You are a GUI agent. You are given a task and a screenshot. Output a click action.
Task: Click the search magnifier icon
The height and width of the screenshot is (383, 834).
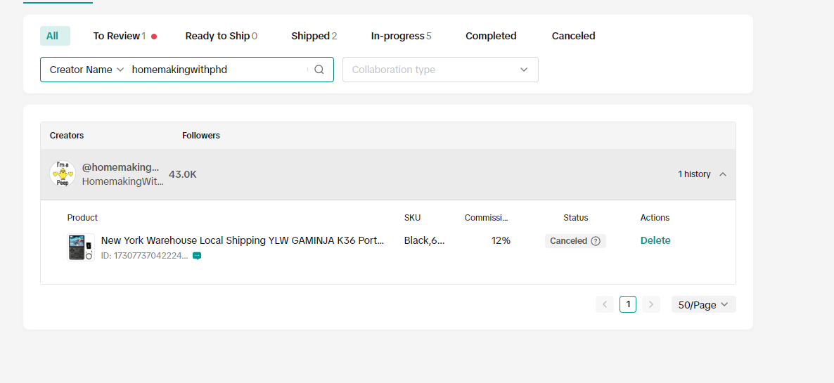[319, 70]
